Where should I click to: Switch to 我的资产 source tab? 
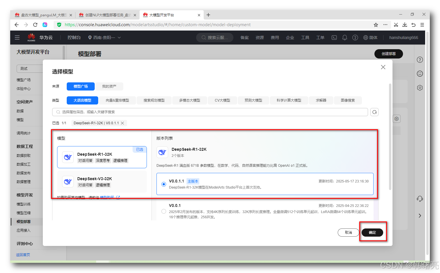click(x=109, y=86)
